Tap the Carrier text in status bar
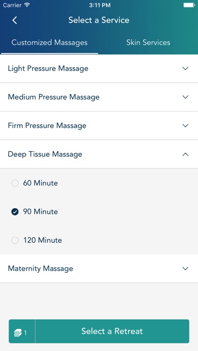This screenshot has height=351, width=198. pos(12,5)
